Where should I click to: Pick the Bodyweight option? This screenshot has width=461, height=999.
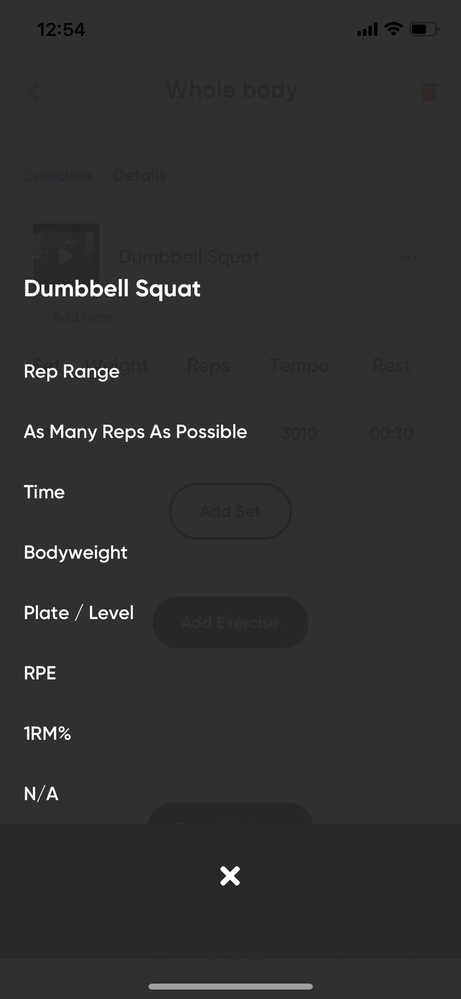coord(76,553)
